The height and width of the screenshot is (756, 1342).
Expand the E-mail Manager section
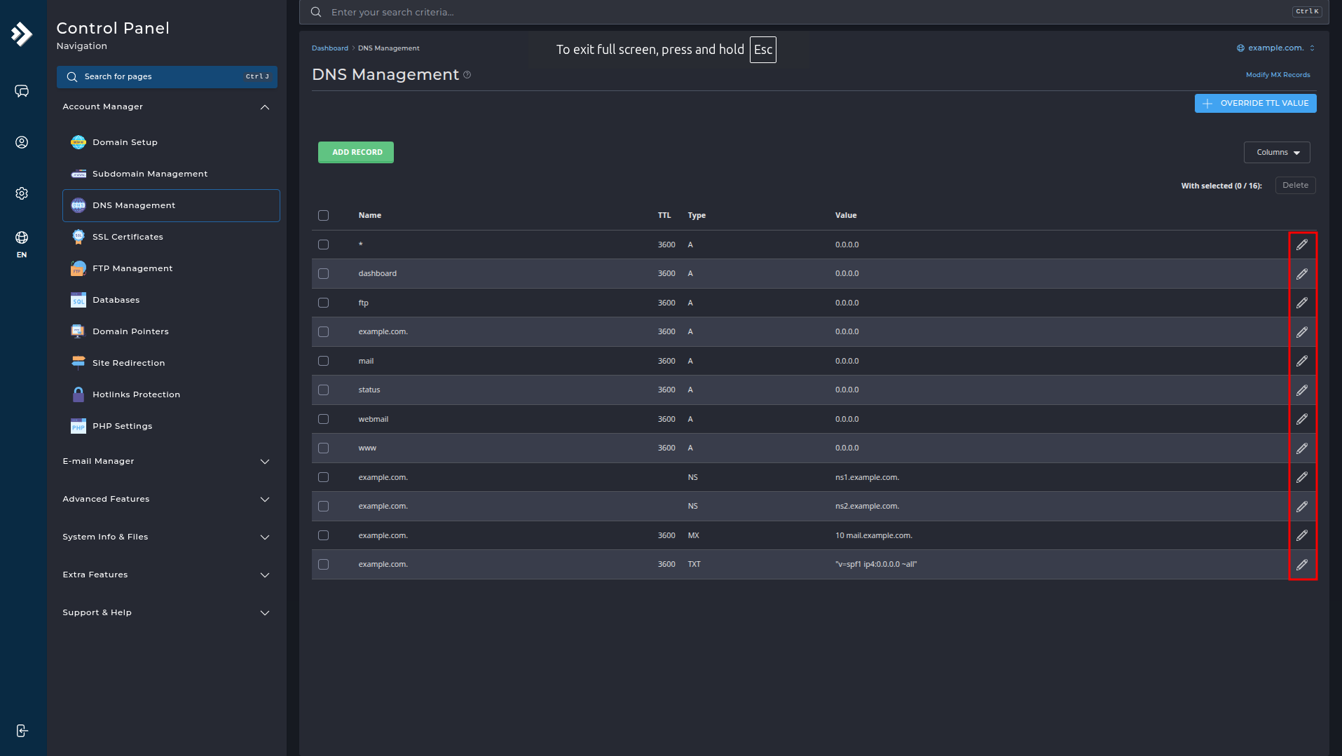(167, 461)
